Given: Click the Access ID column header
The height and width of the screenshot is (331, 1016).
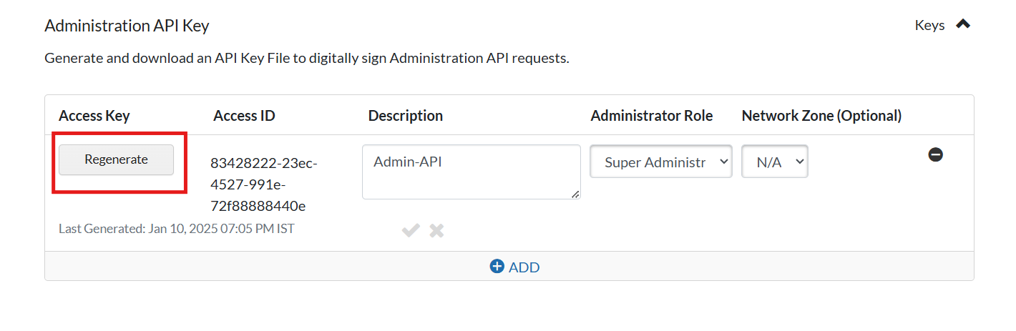Looking at the screenshot, I should (x=244, y=116).
